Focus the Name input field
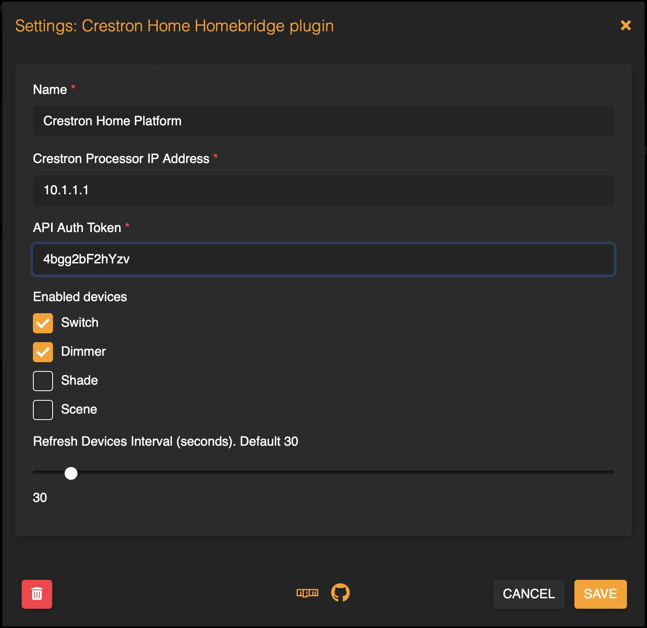 323,121
